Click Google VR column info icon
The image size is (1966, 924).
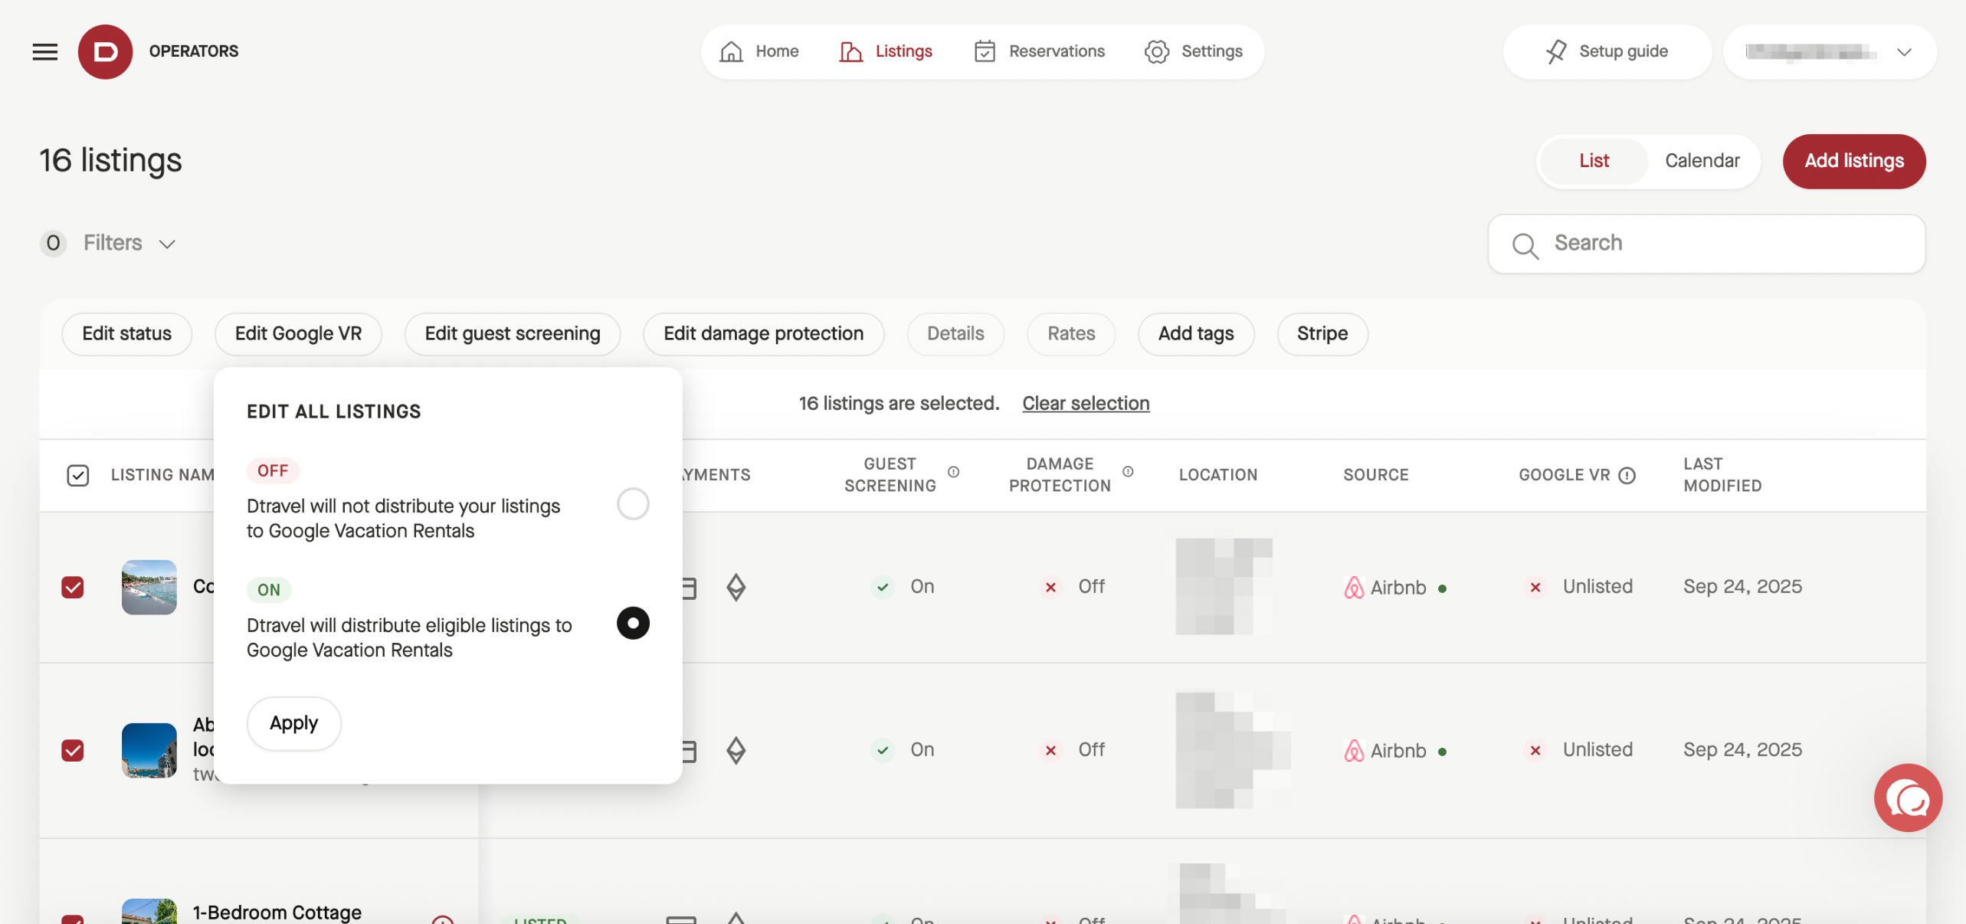click(x=1627, y=475)
